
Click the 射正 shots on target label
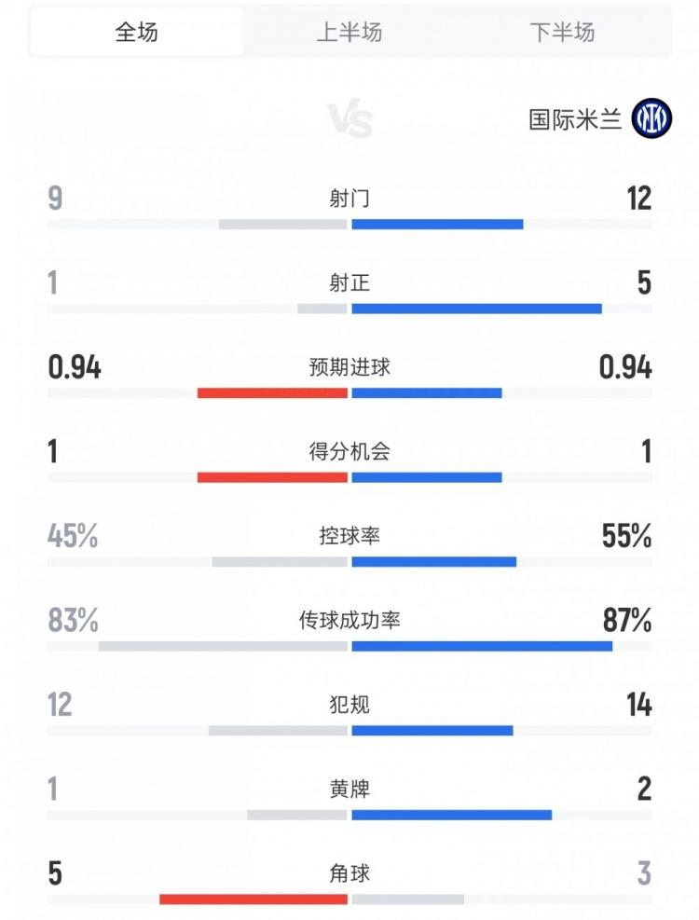(349, 282)
